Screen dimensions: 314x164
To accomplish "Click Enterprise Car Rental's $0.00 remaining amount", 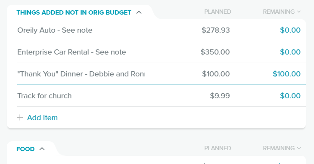I will 290,52.
